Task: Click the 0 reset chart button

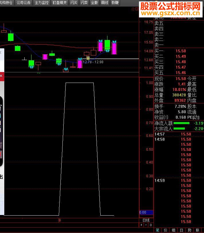Action: (151, 225)
